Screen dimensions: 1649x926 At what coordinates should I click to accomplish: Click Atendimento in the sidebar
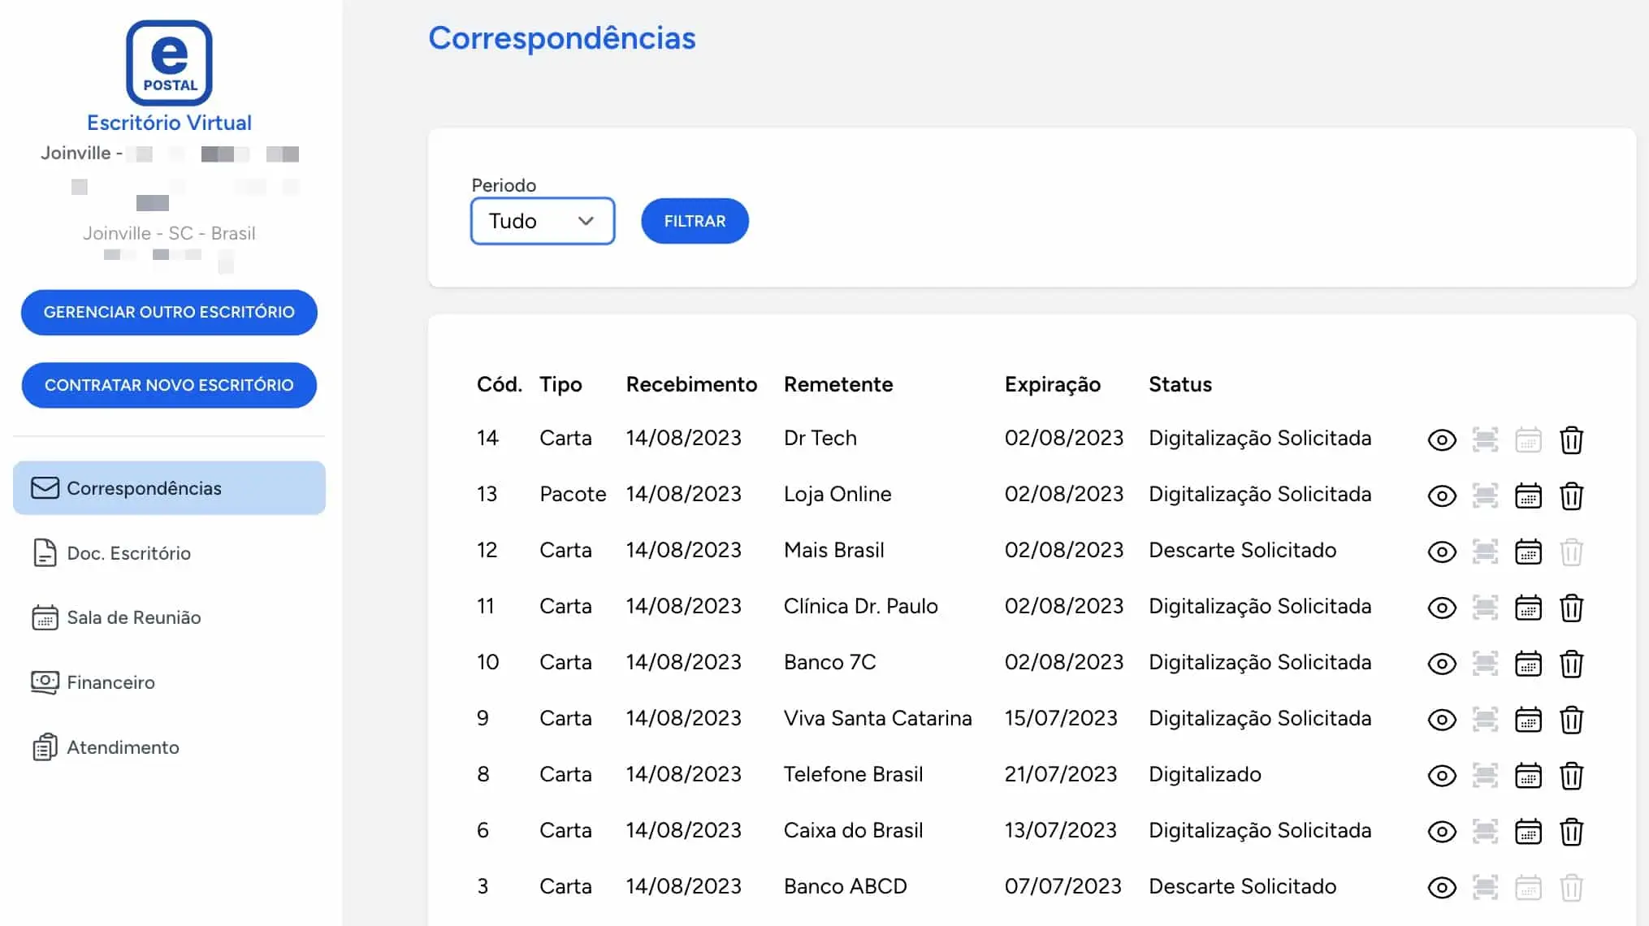[x=123, y=747]
